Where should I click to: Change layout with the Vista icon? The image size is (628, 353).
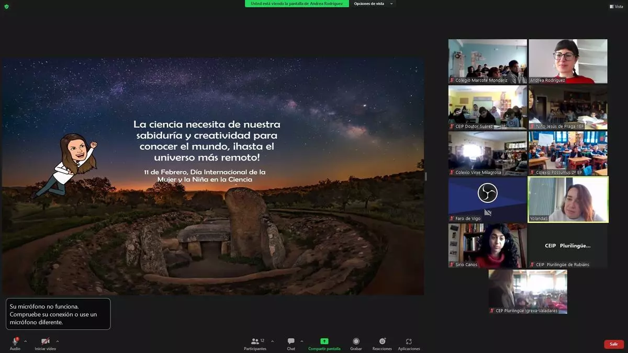[x=616, y=6]
